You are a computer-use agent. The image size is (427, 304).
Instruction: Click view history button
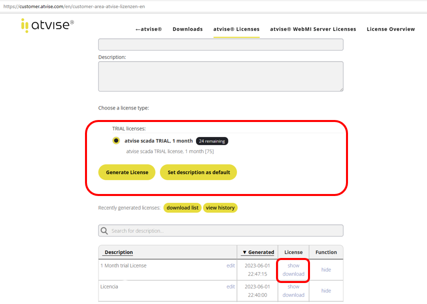click(220, 208)
